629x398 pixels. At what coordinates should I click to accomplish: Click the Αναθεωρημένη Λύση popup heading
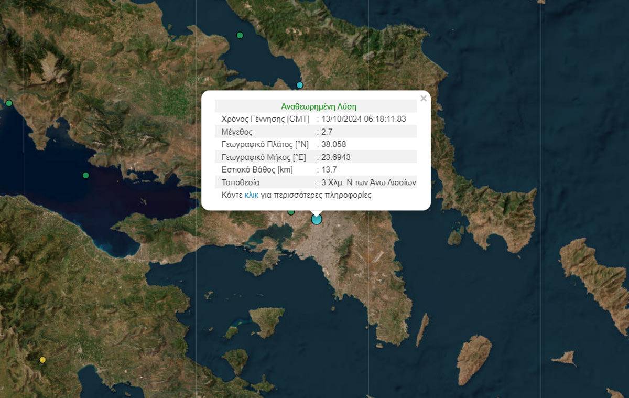coord(316,106)
